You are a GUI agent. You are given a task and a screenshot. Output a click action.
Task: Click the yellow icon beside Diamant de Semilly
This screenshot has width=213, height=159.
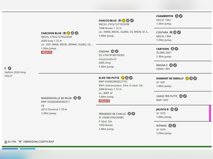(x=187, y=78)
